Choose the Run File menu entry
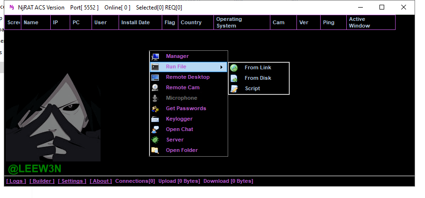The image size is (425, 198). click(176, 67)
